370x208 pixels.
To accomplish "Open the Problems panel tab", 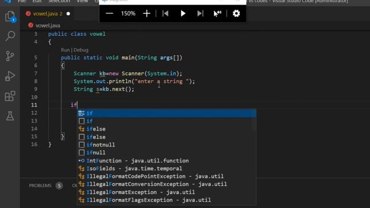I will tap(40, 185).
